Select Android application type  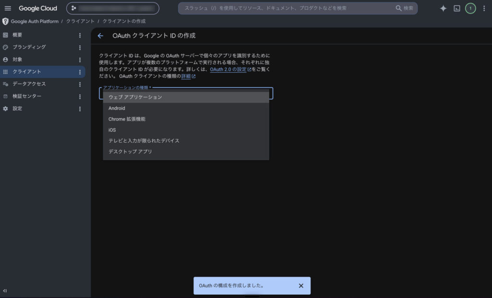[186, 108]
